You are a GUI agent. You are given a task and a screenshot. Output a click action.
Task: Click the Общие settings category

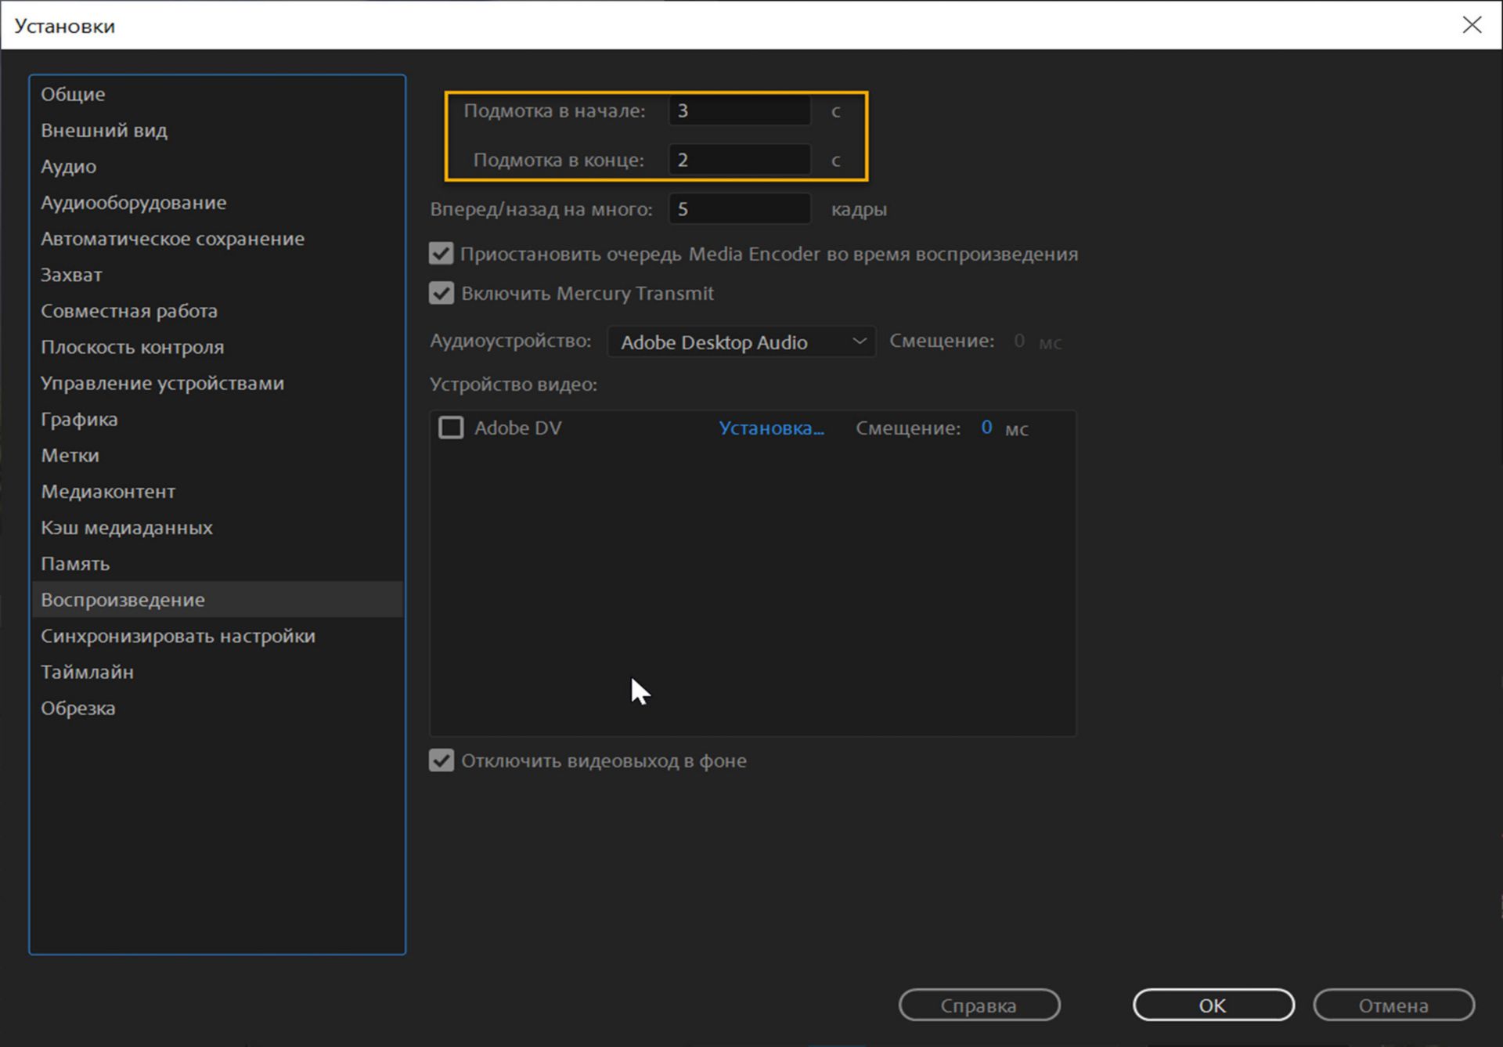click(x=73, y=94)
